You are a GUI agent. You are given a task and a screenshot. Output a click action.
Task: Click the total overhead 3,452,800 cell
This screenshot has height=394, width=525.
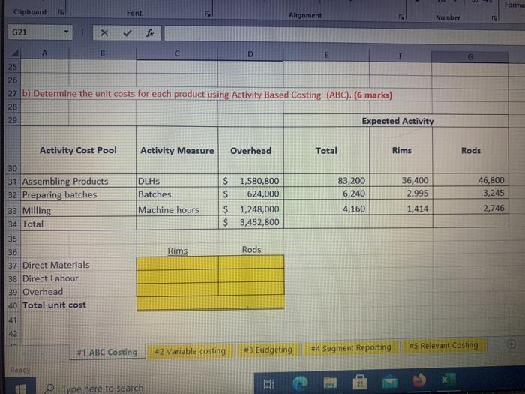[251, 222]
